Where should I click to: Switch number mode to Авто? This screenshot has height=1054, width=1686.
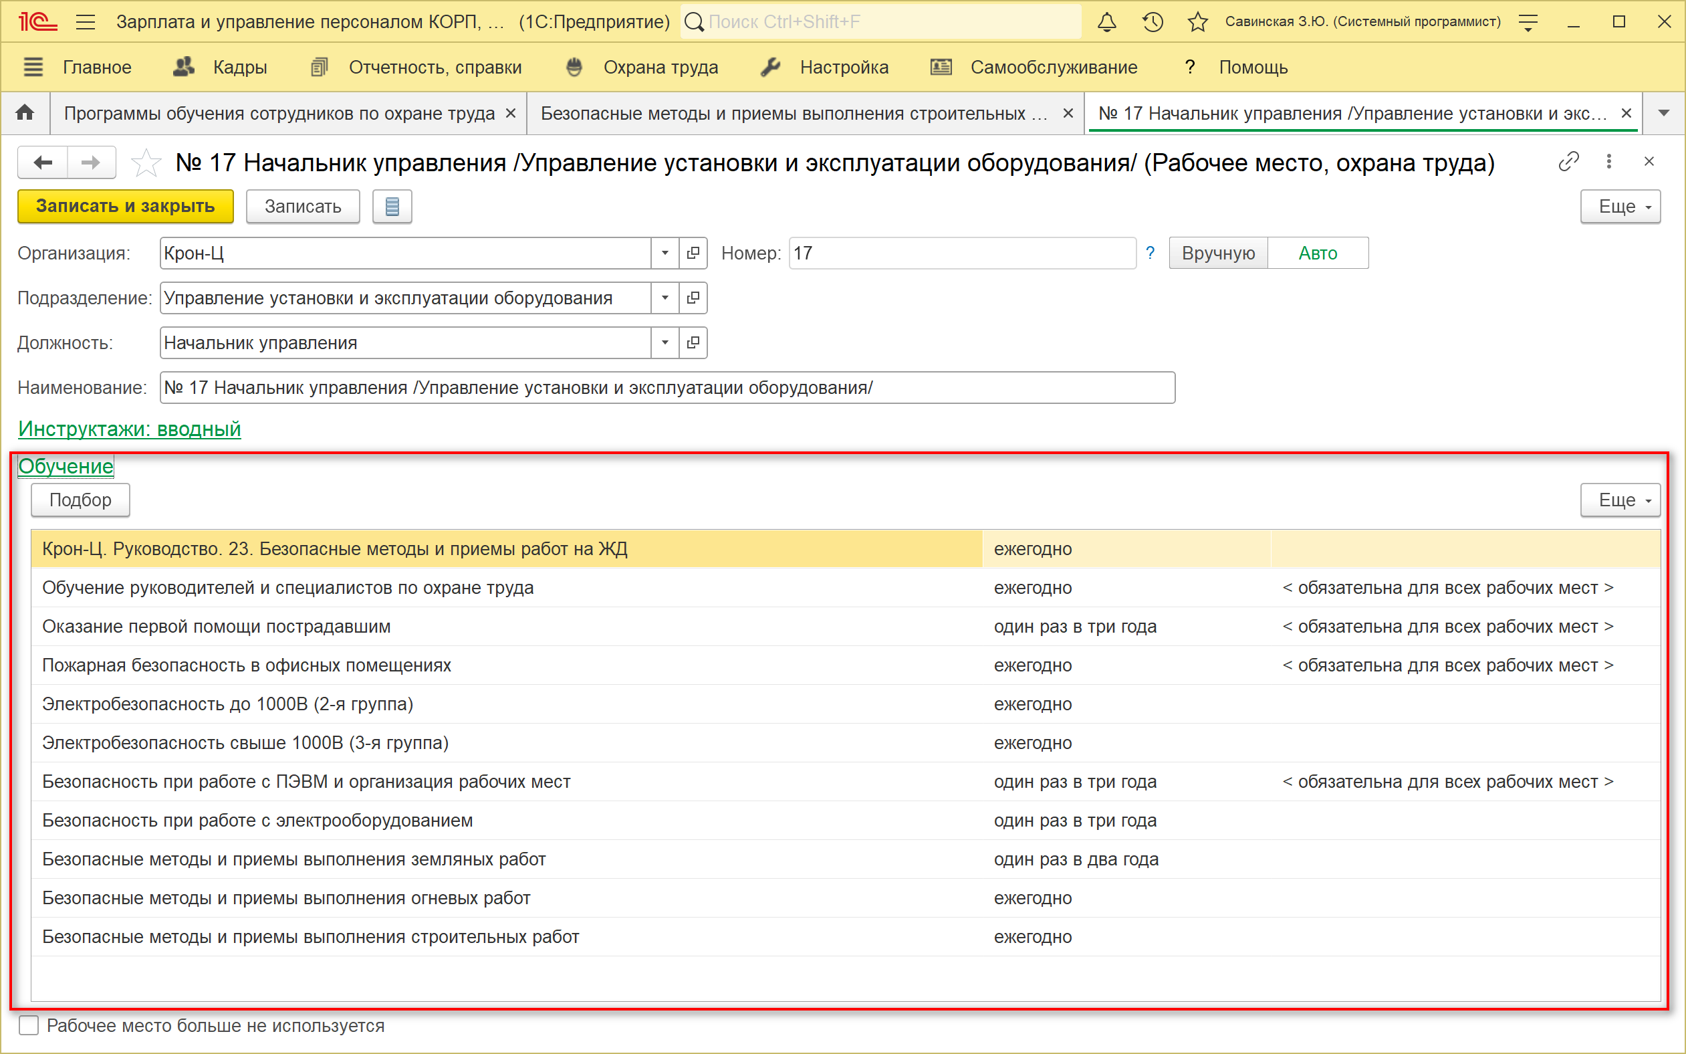click(1318, 253)
